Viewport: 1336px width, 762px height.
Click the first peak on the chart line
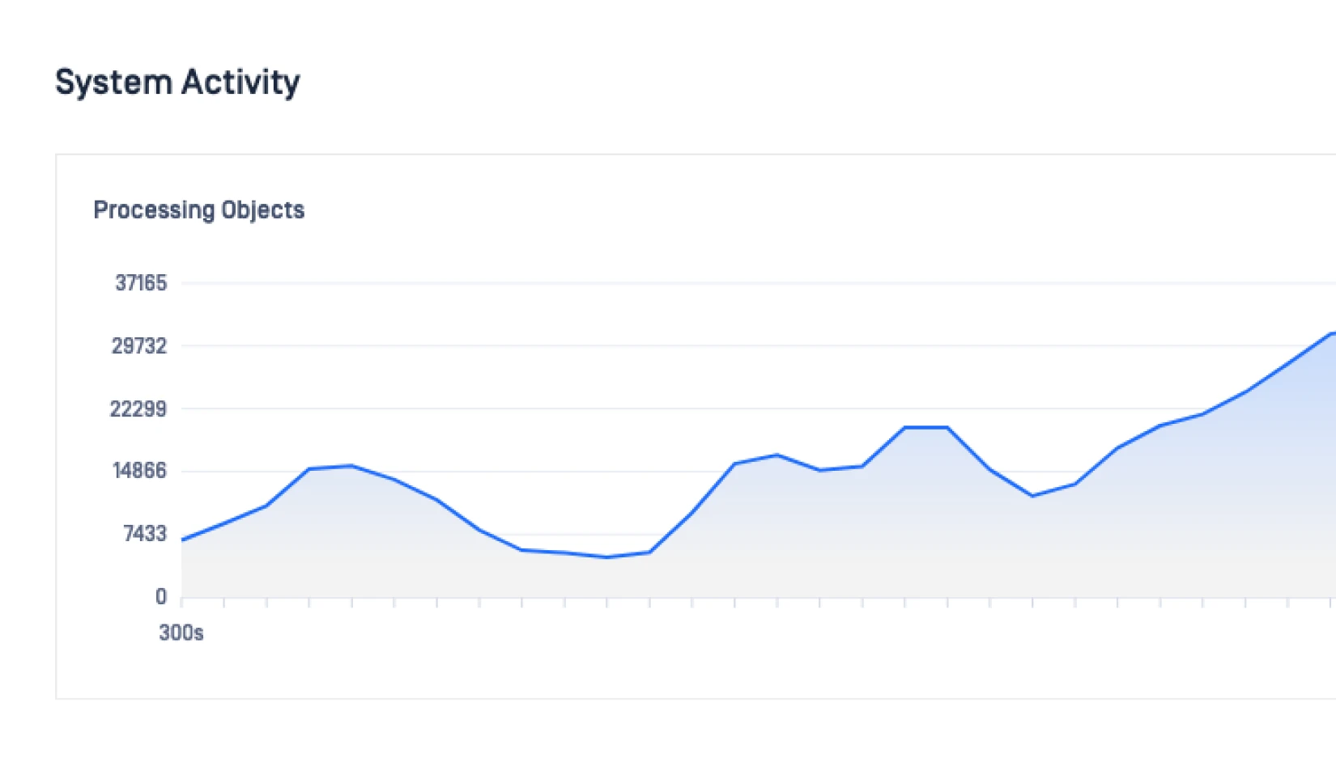[351, 466]
